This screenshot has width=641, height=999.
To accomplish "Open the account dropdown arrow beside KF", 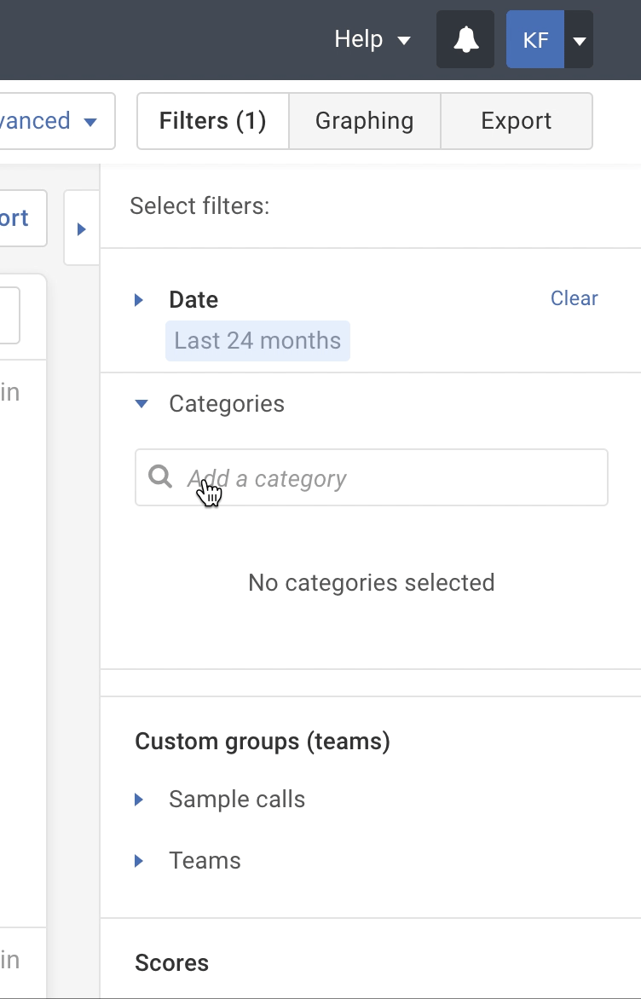I will [x=580, y=40].
